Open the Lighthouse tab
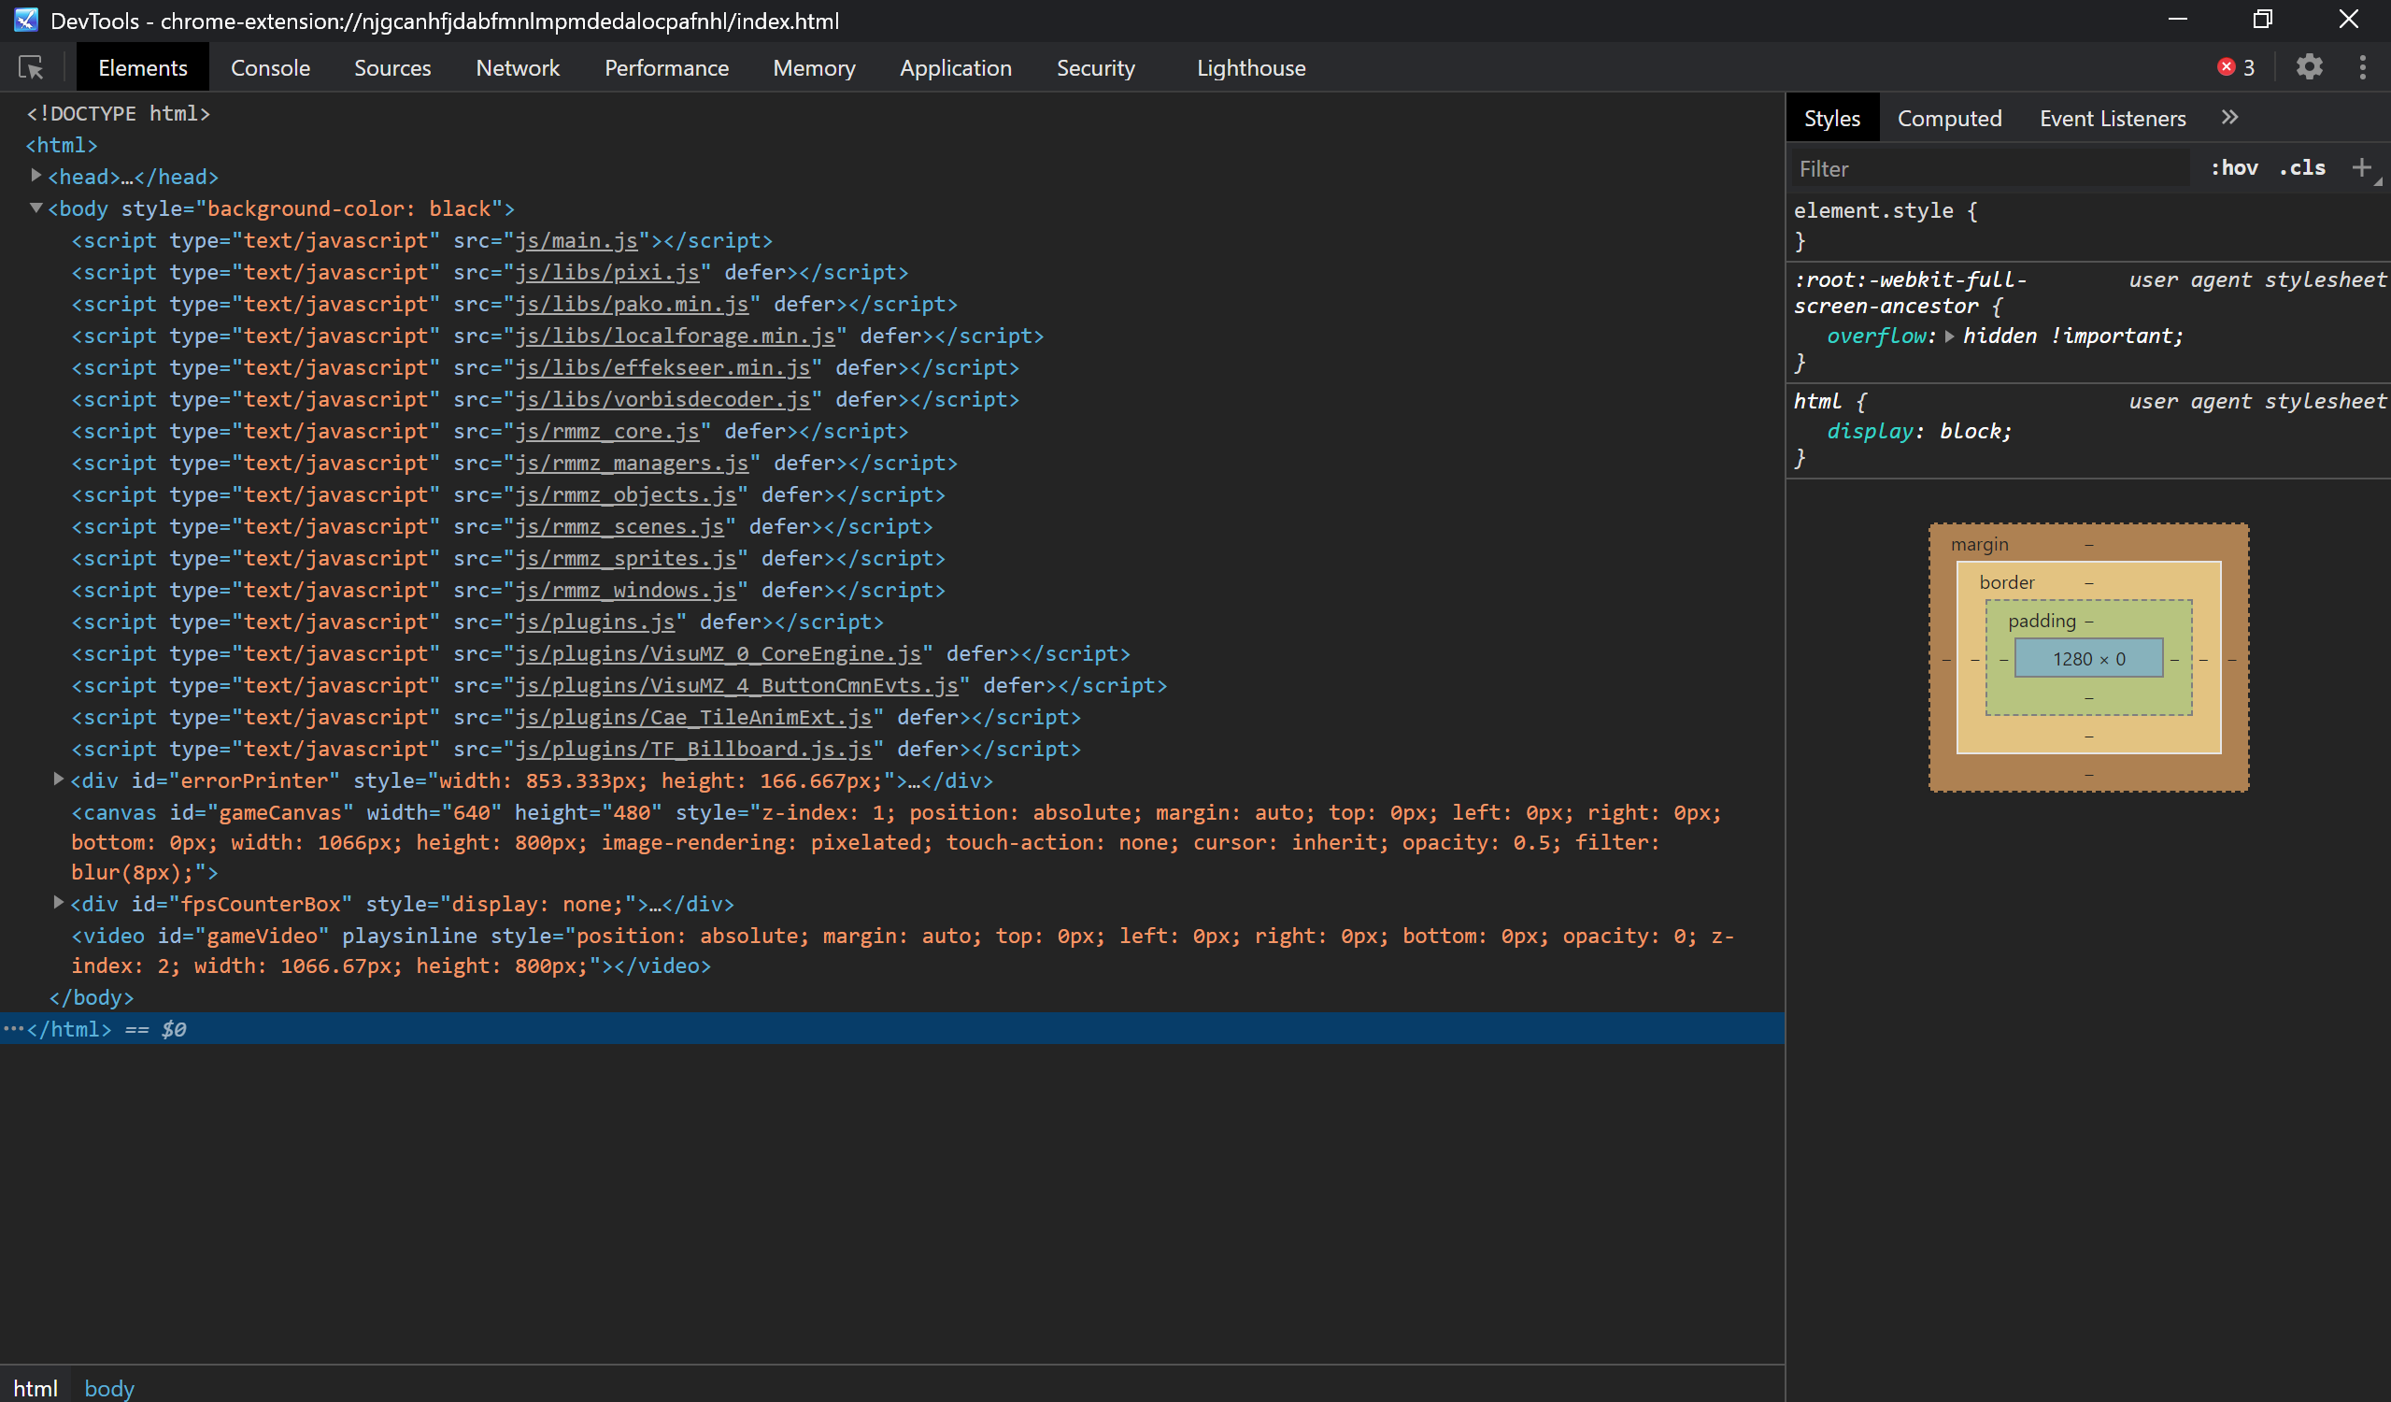The width and height of the screenshot is (2391, 1402). point(1250,67)
